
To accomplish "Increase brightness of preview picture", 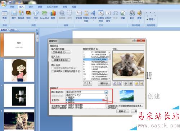I will [137, 83].
